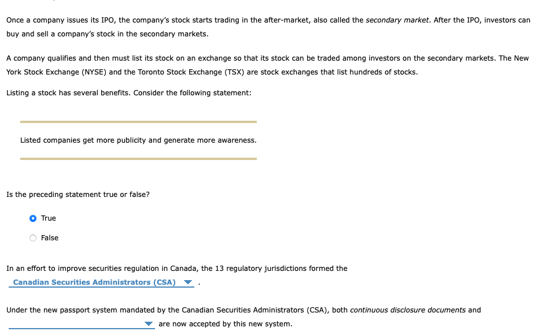
Task: Click the empty answer blank in the last sentence
Action: point(75,324)
